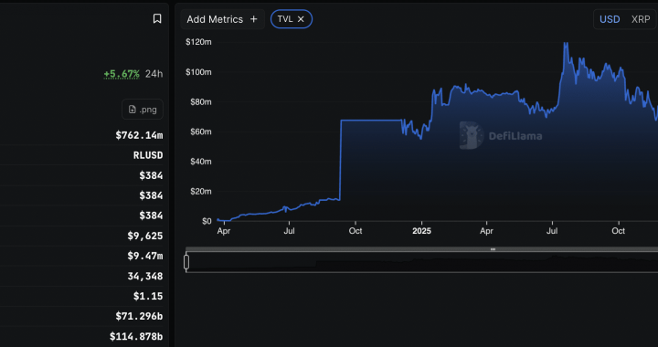This screenshot has height=347, width=658.
Task: Click the $60m y-axis label
Action: 201,131
